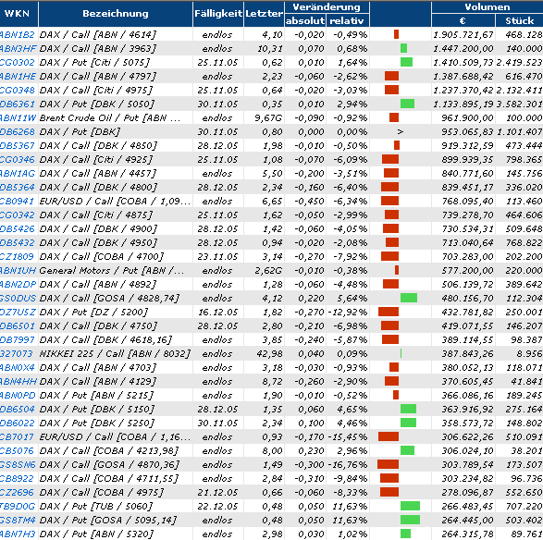
Task: Sort by Stück column header
Action: pyautogui.click(x=520, y=20)
